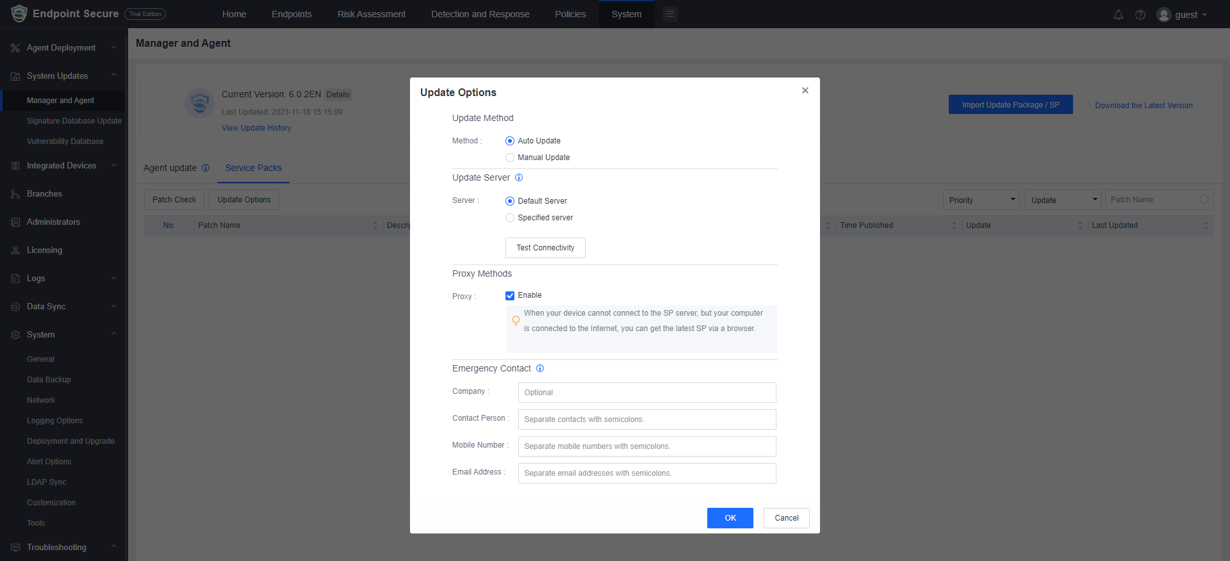Choose the Specified server radio option
This screenshot has width=1230, height=561.
[x=510, y=218]
